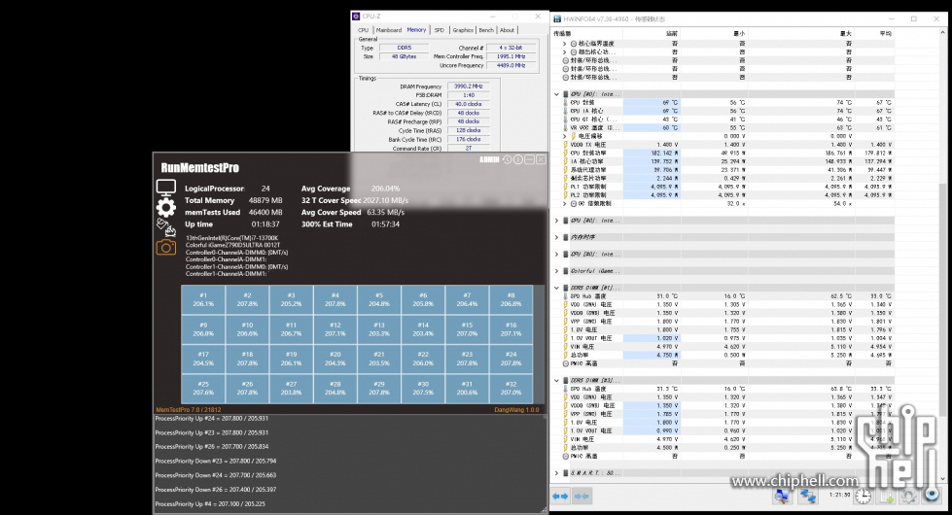Click the CAS# Latency 40.0 clocks field
This screenshot has height=515, width=952.
(468, 104)
